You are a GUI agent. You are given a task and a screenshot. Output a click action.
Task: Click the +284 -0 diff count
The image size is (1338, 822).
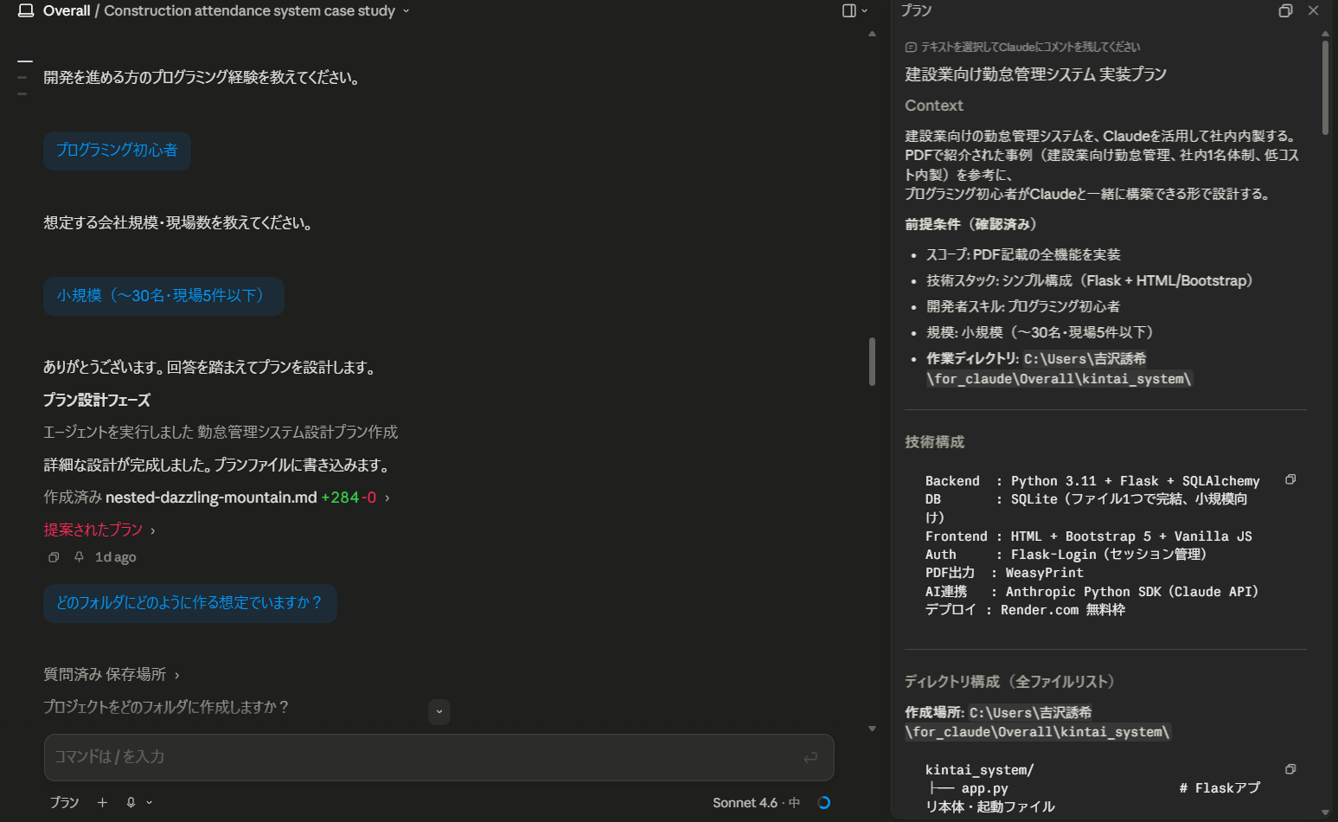pos(349,498)
